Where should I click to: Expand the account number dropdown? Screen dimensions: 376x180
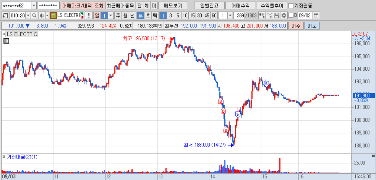[x=34, y=6]
